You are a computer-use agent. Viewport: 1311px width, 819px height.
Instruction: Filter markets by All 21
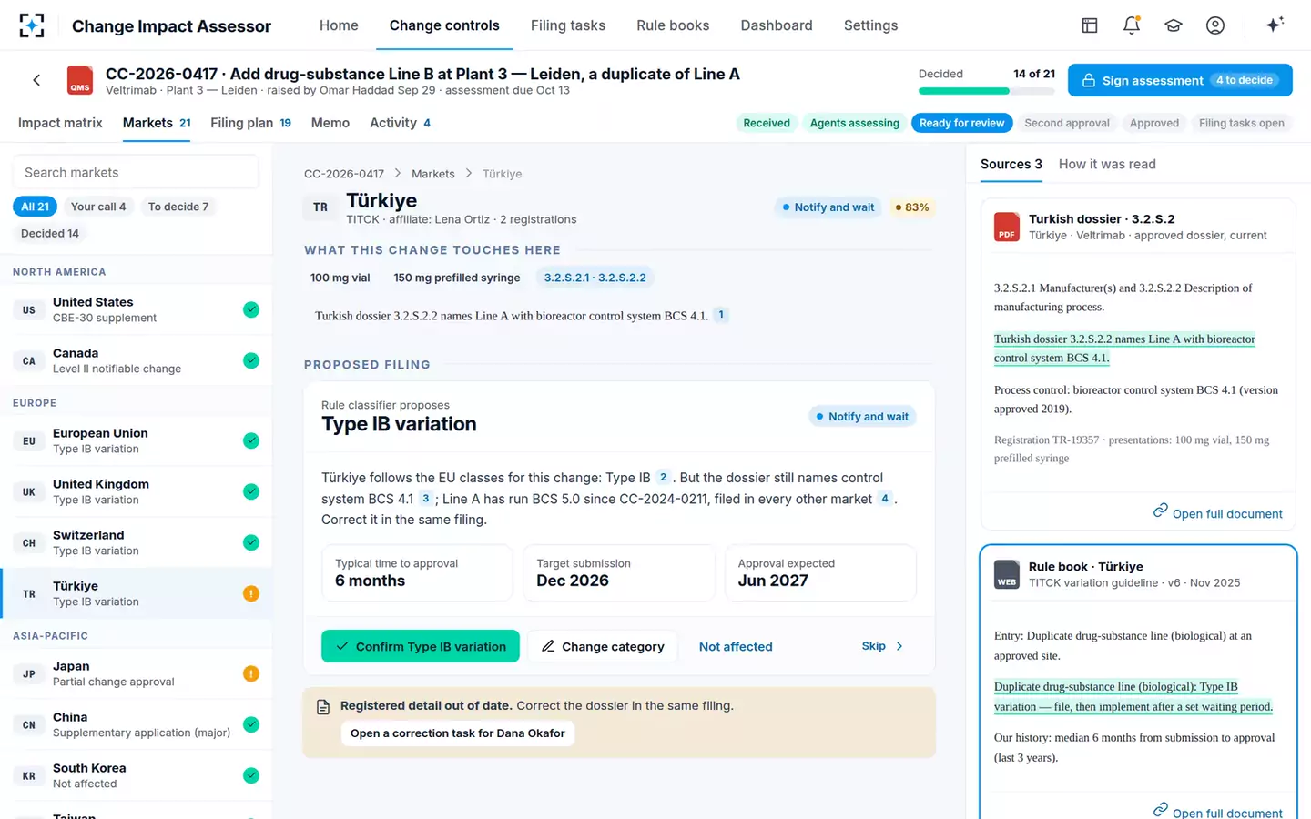[36, 207]
